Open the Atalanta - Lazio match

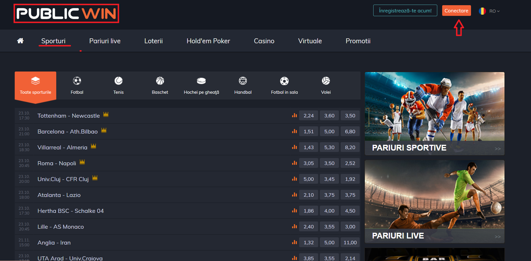pos(59,195)
